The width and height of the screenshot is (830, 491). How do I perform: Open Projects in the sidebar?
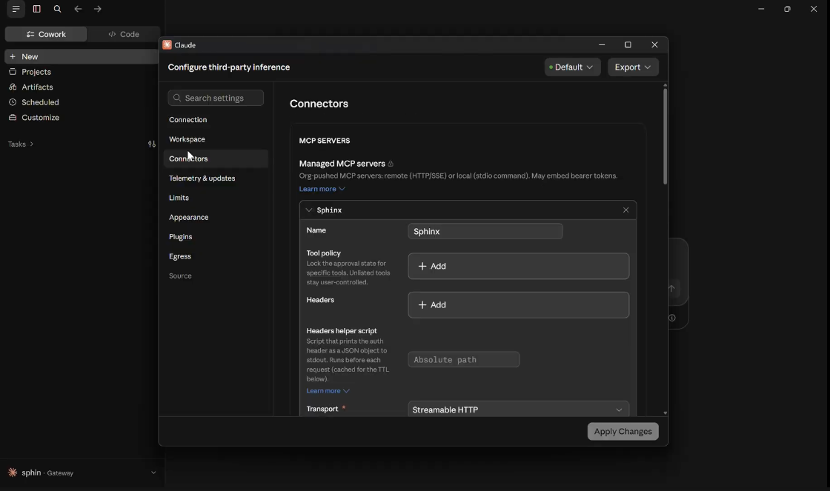click(x=36, y=72)
